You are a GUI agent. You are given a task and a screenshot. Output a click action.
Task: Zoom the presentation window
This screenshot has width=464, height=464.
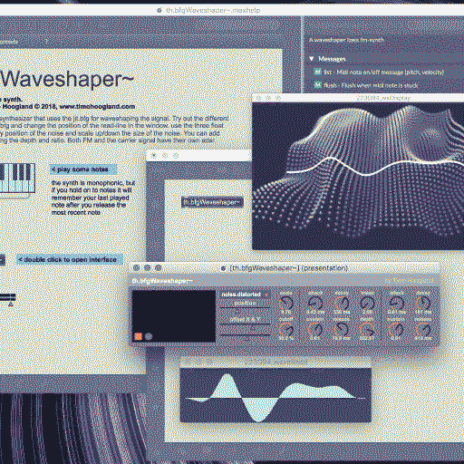pyautogui.click(x=158, y=267)
